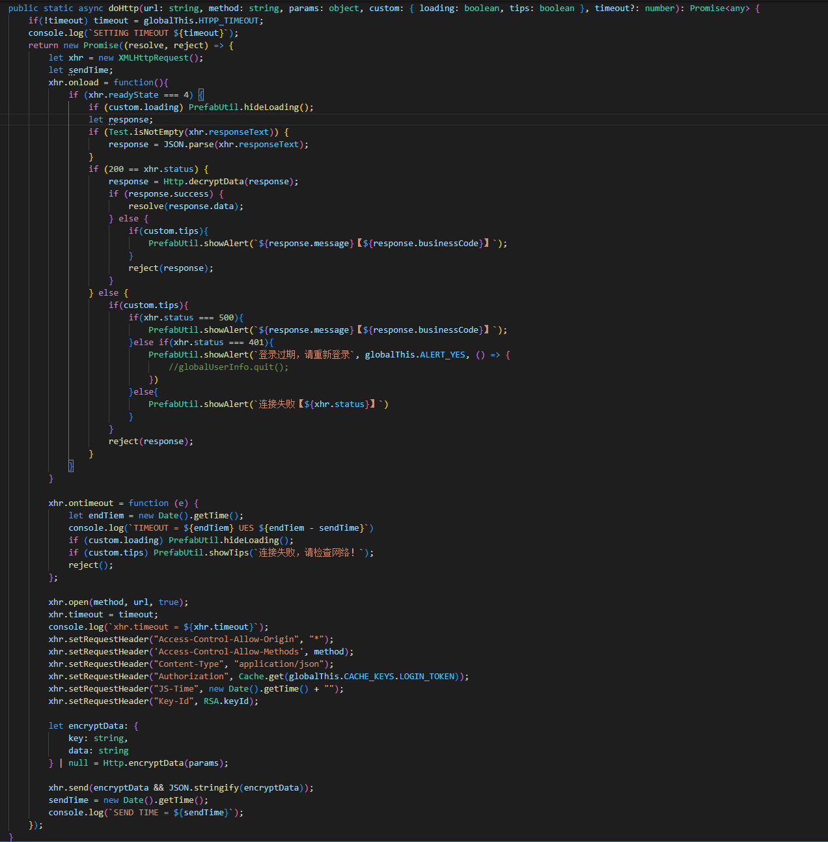
Task: Click the RSA.keyId argument
Action: [x=226, y=701]
